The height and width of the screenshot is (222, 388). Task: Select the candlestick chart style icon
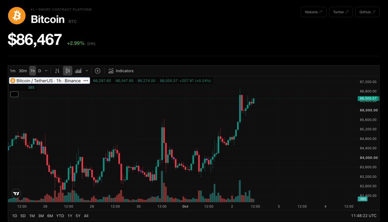[x=68, y=71]
